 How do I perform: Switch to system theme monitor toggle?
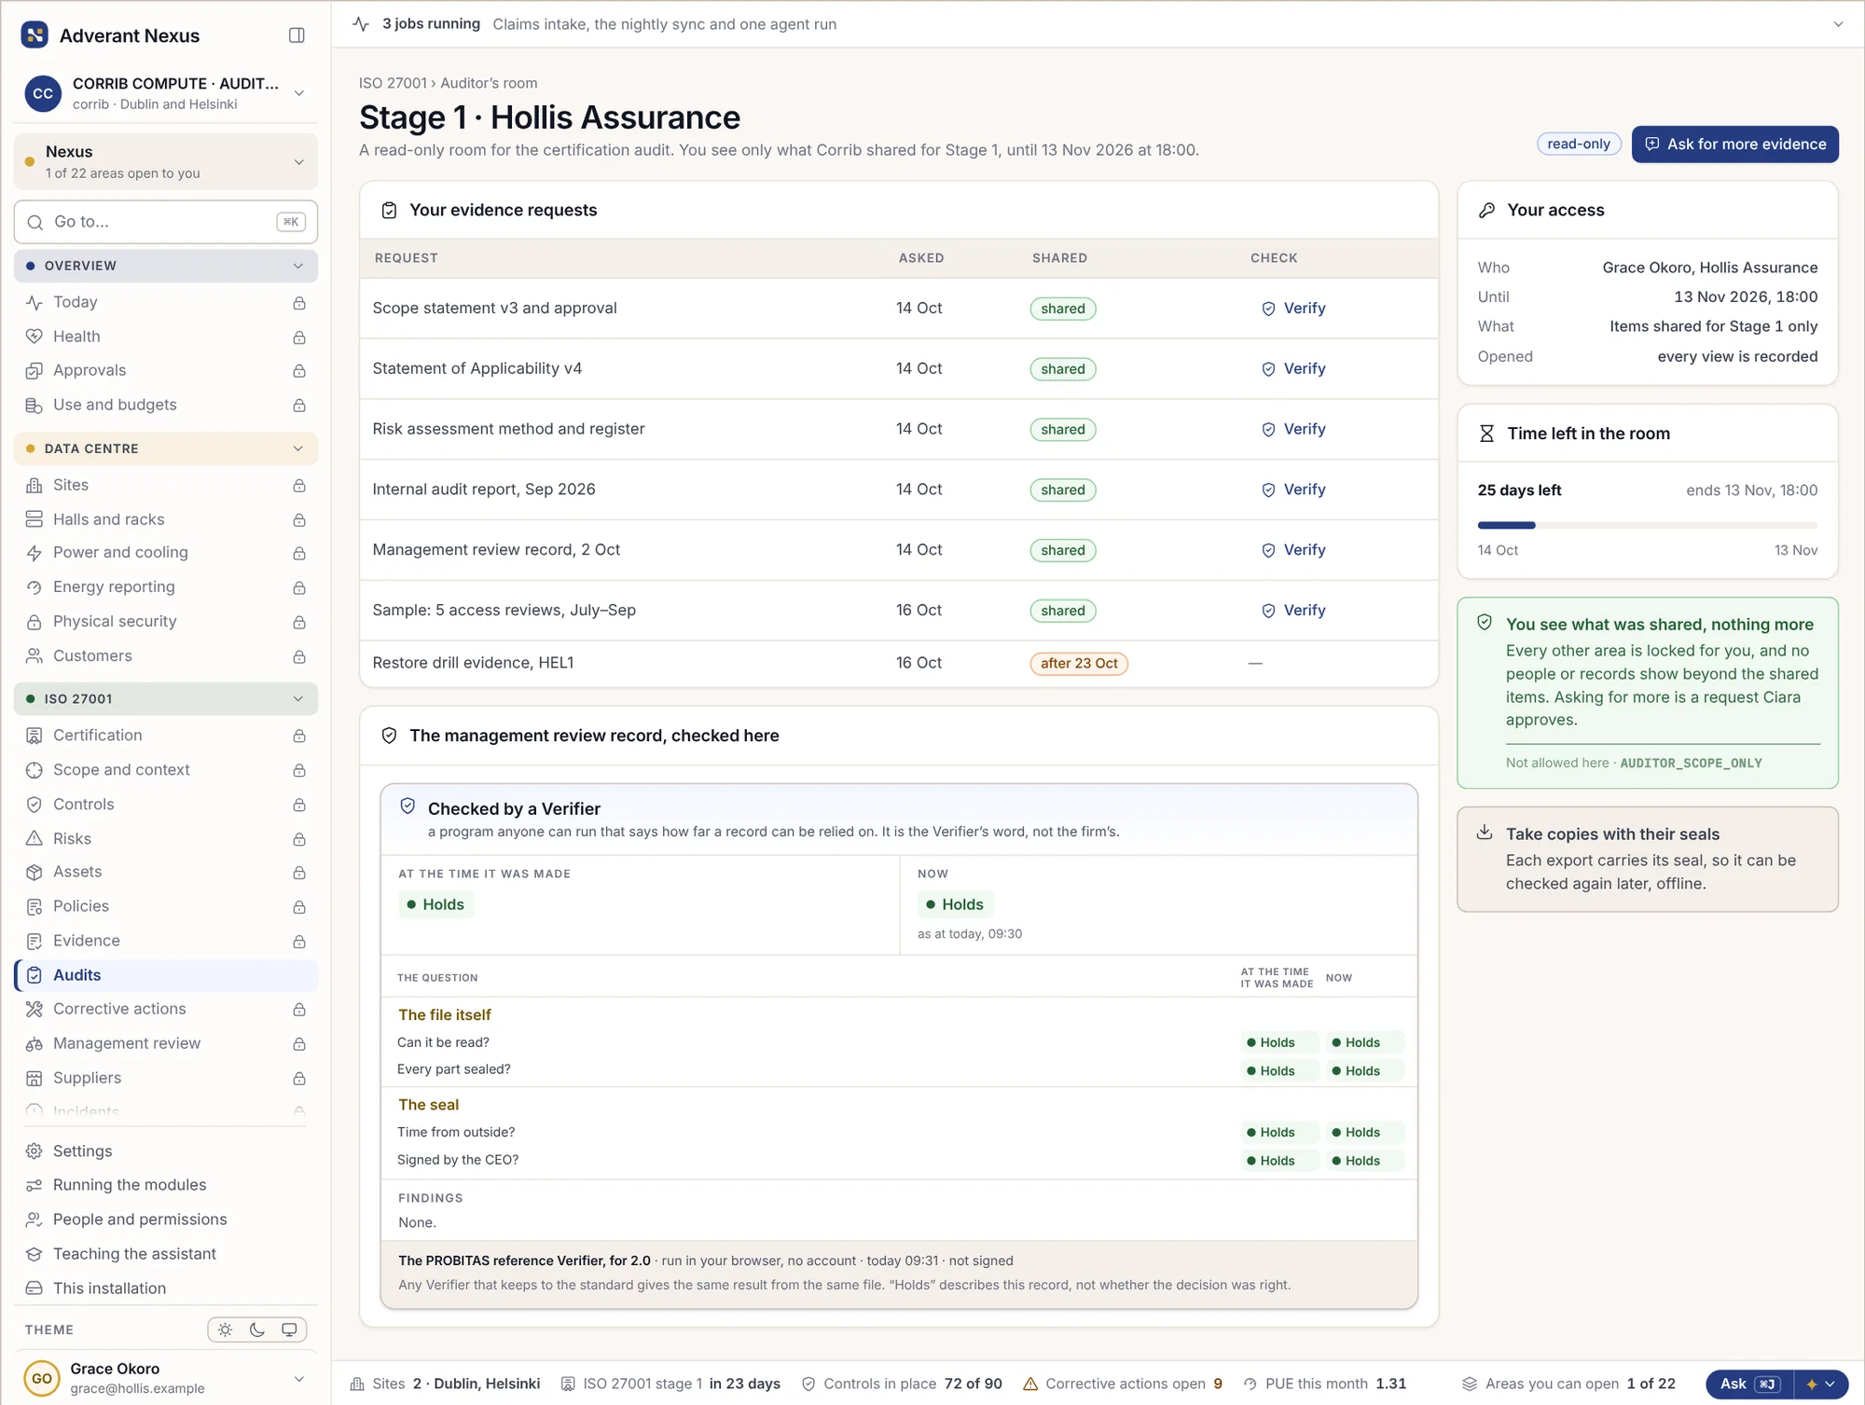point(289,1330)
